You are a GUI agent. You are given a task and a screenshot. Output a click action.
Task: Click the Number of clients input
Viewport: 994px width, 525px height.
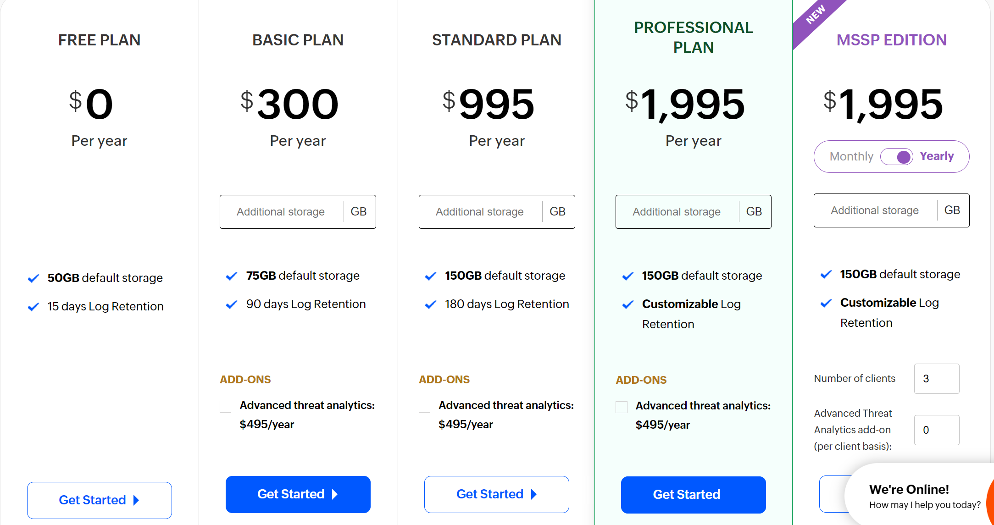pos(936,379)
